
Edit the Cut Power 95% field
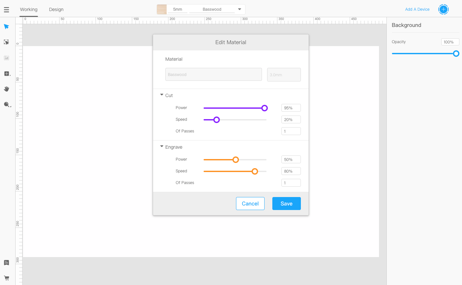point(291,108)
